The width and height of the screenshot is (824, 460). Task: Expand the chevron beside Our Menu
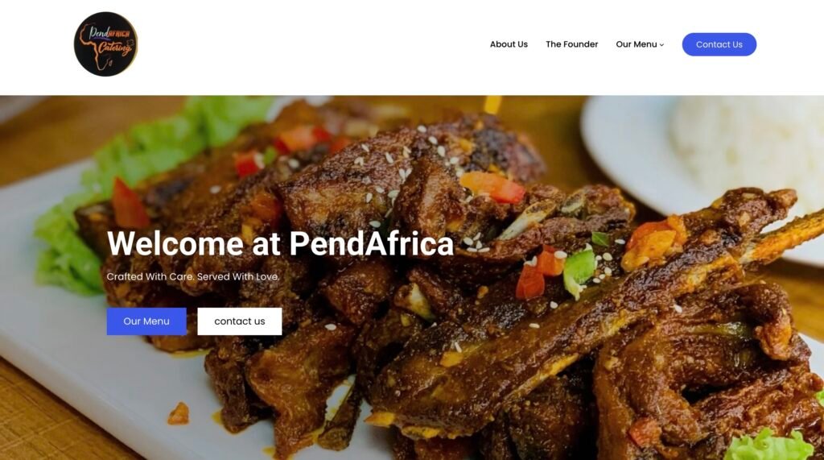click(661, 45)
